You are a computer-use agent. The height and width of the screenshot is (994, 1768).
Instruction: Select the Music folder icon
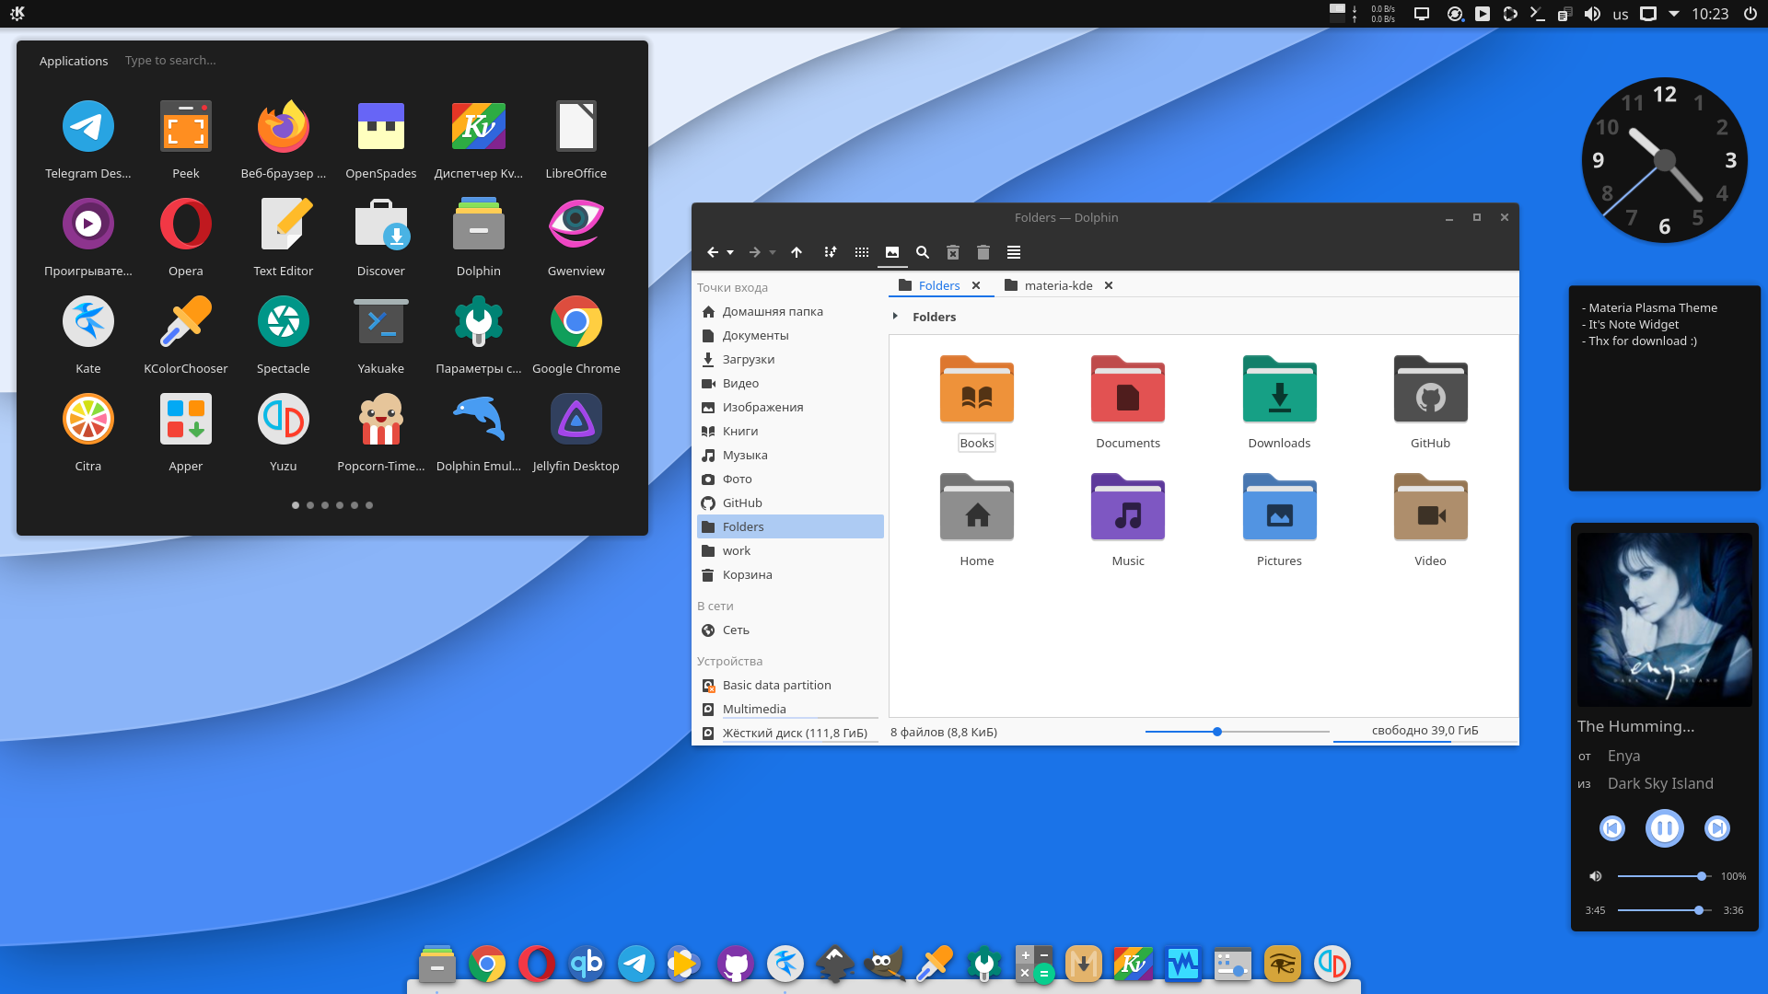(x=1128, y=507)
